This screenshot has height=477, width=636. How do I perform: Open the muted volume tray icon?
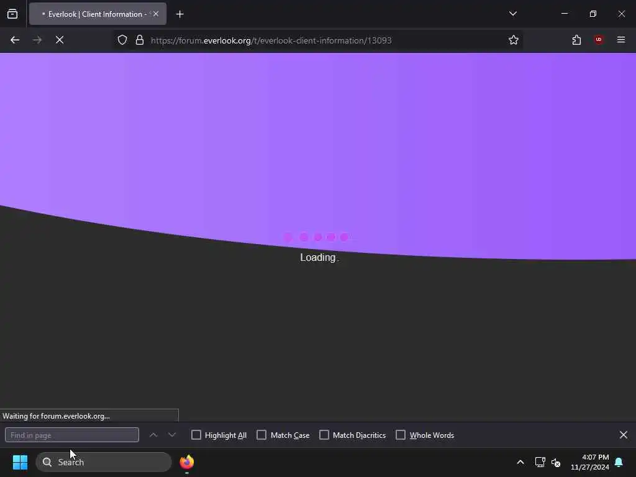556,462
